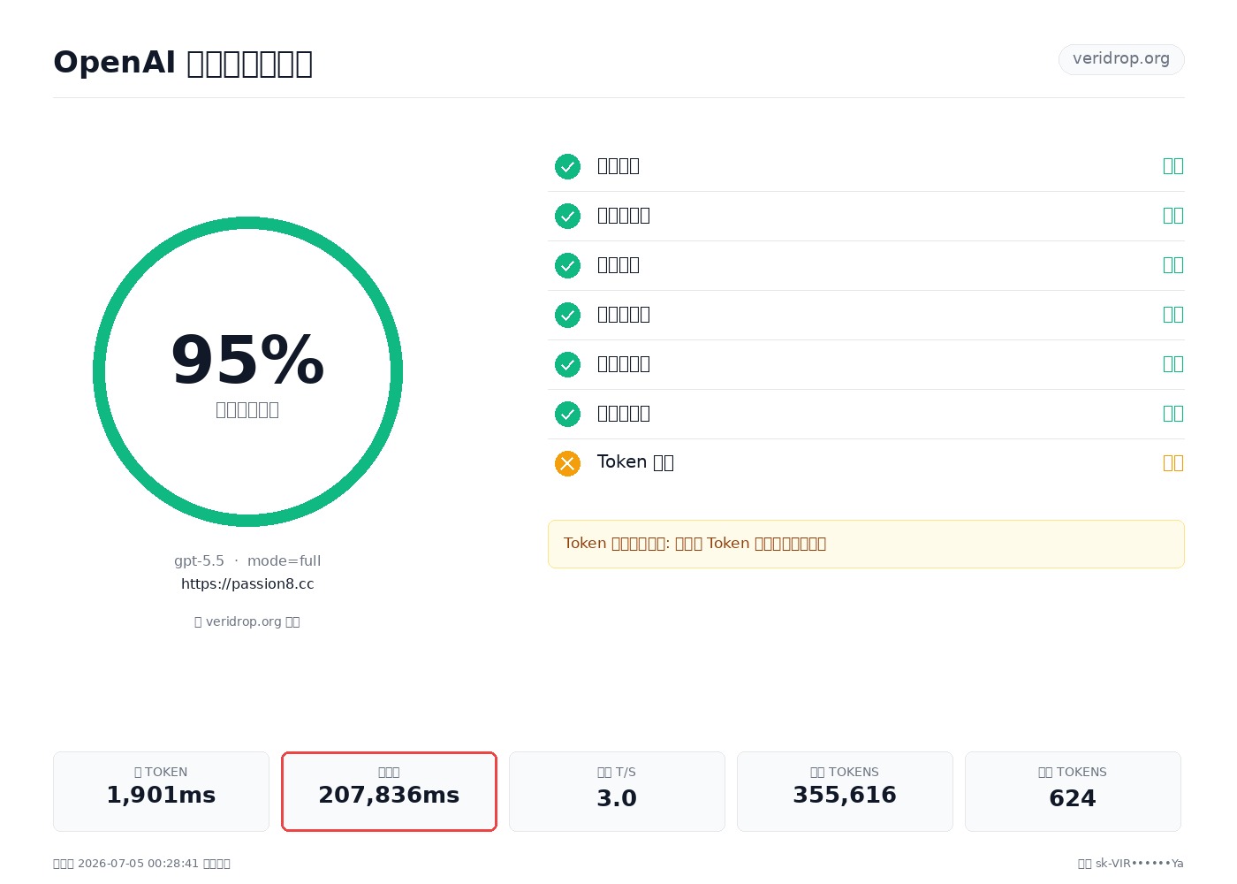
Task: Click the sixth green checkmark icon in the list
Action: coord(567,414)
